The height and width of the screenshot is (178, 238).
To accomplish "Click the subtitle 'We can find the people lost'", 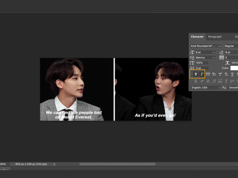I will [x=74, y=113].
